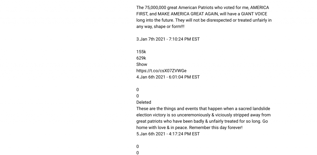
Task: Open the t.co/csX07ZVWGe link
Action: click(x=161, y=71)
